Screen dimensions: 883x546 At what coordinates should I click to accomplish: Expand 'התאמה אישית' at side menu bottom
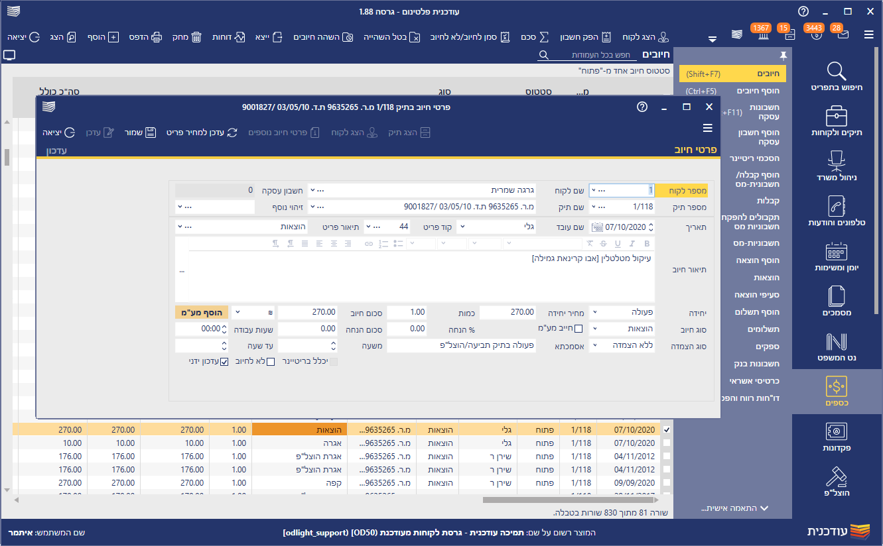tap(735, 508)
